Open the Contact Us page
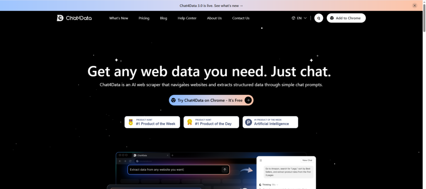Screen dimensions: 426x189 (241, 18)
